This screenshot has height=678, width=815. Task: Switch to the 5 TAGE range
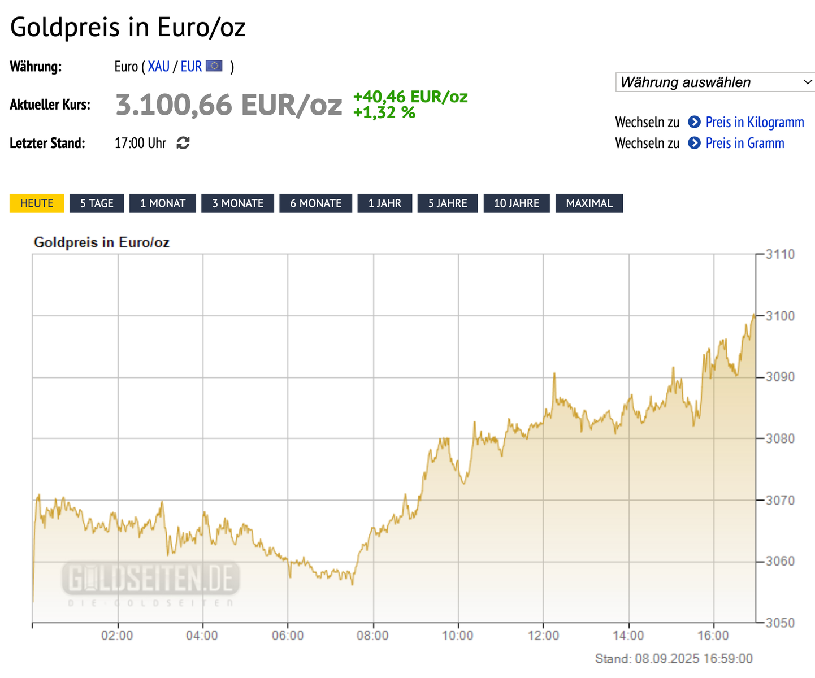(97, 203)
